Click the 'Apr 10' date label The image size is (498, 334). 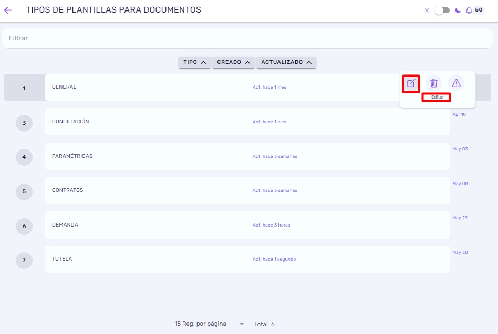pyautogui.click(x=459, y=114)
